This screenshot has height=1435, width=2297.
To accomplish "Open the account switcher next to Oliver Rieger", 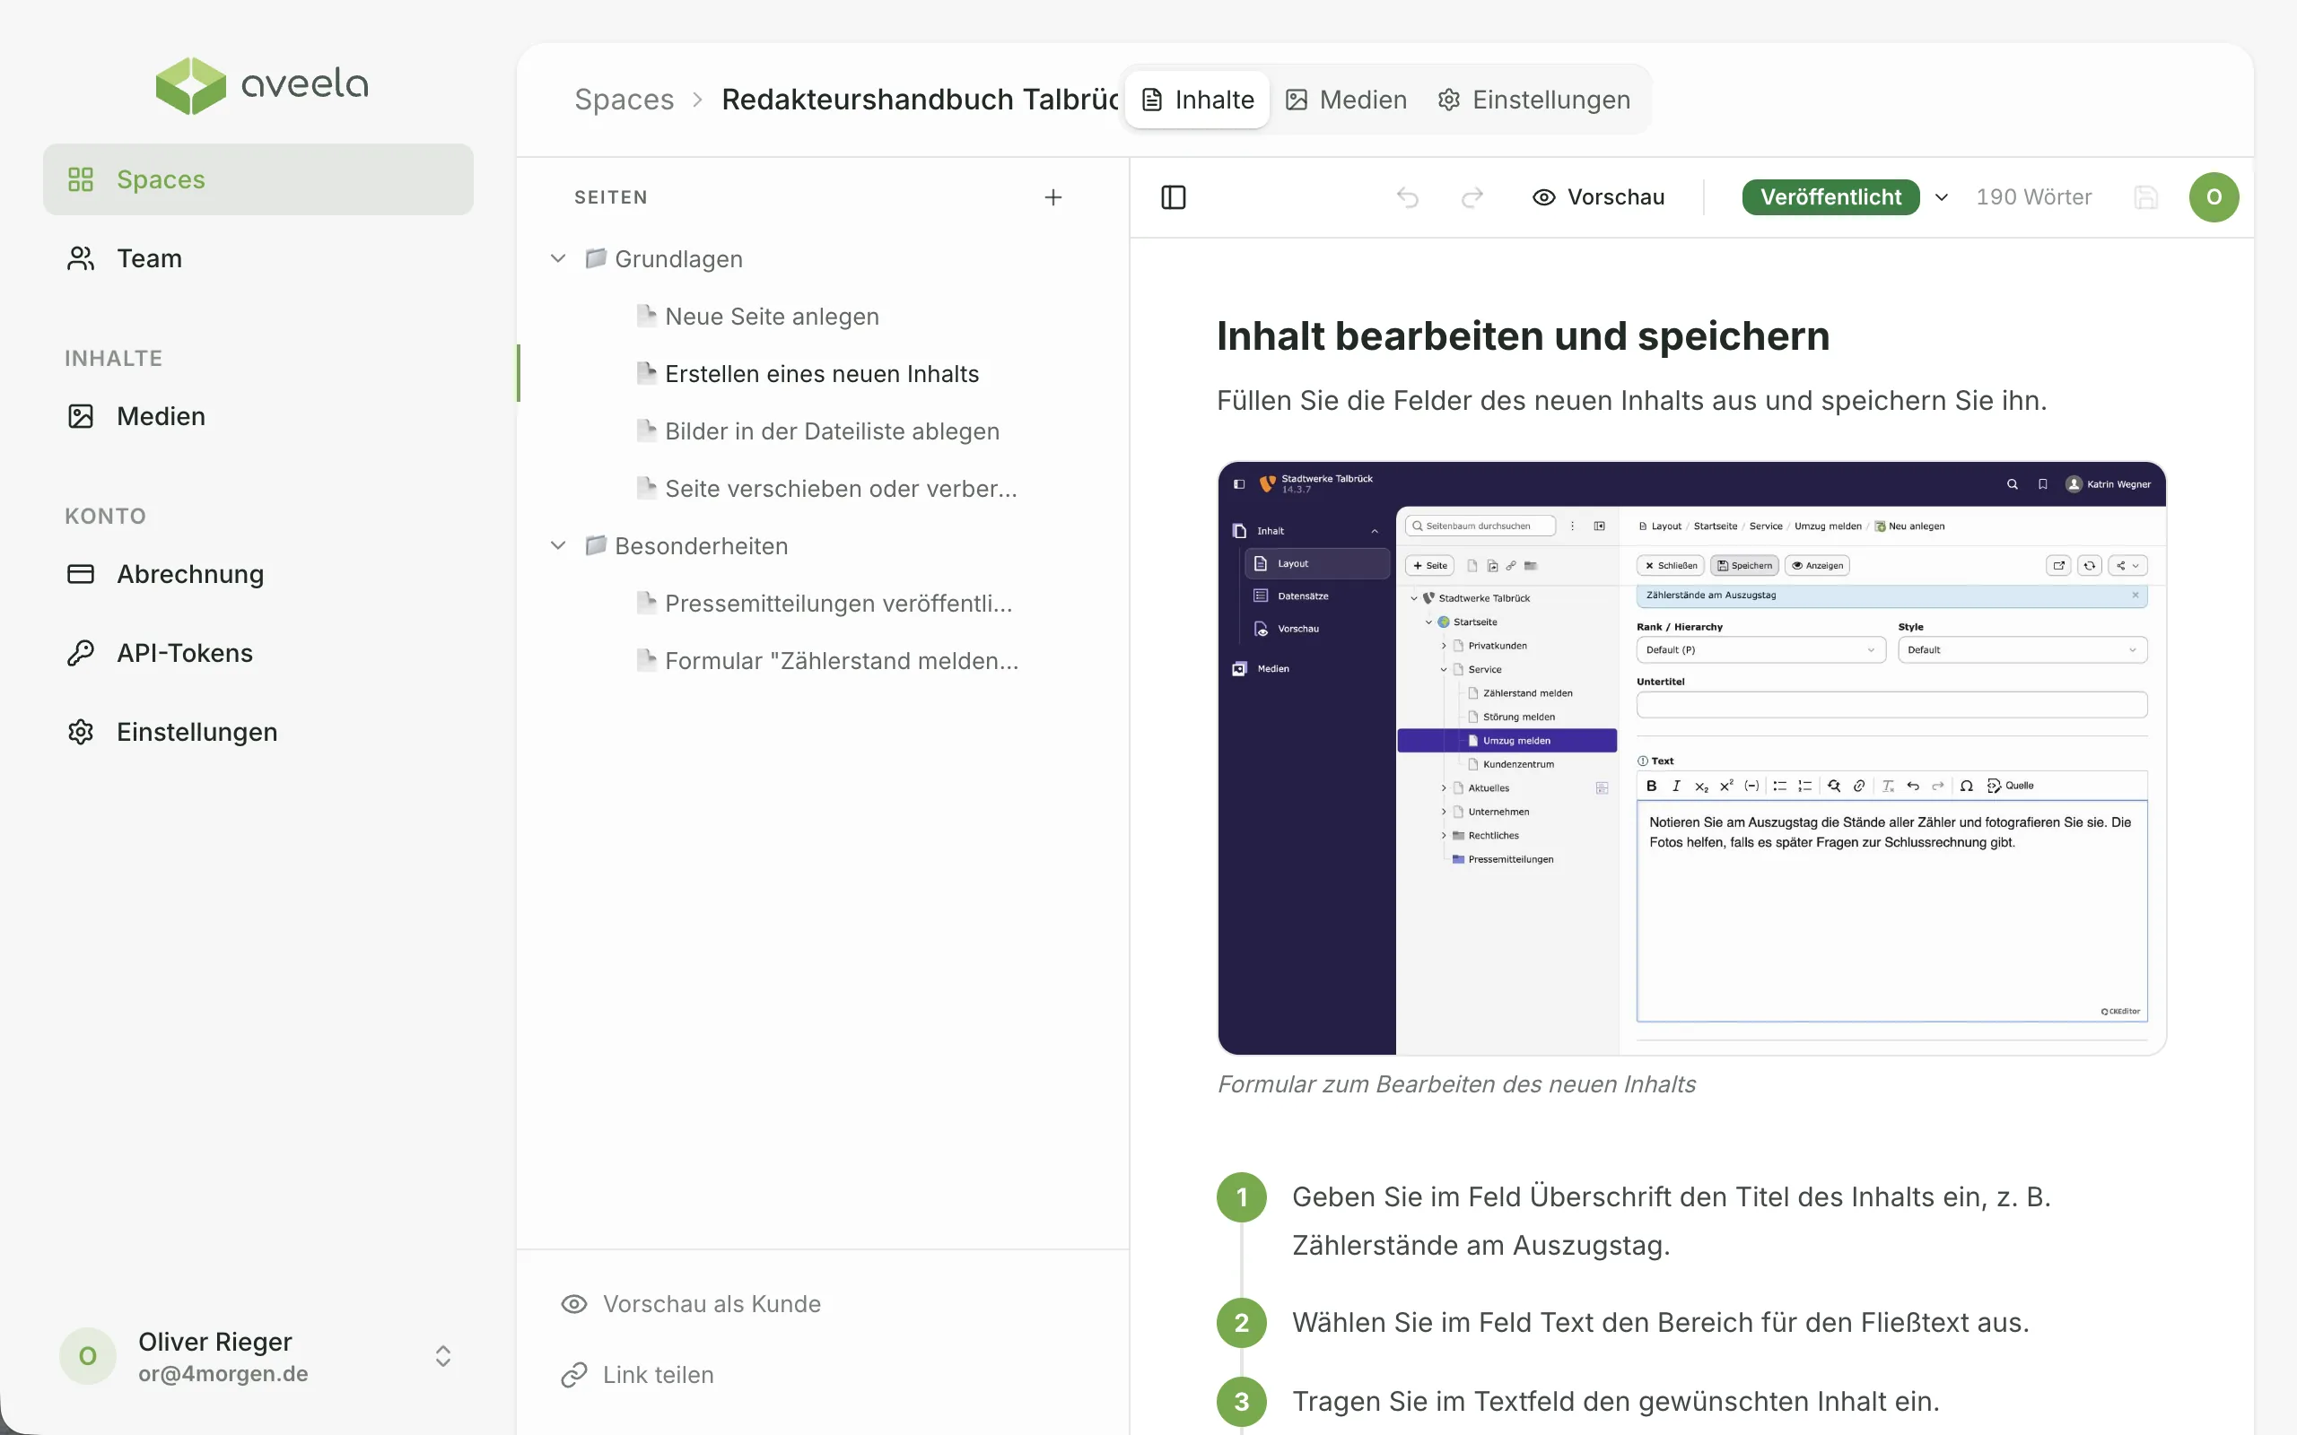I will pos(442,1355).
